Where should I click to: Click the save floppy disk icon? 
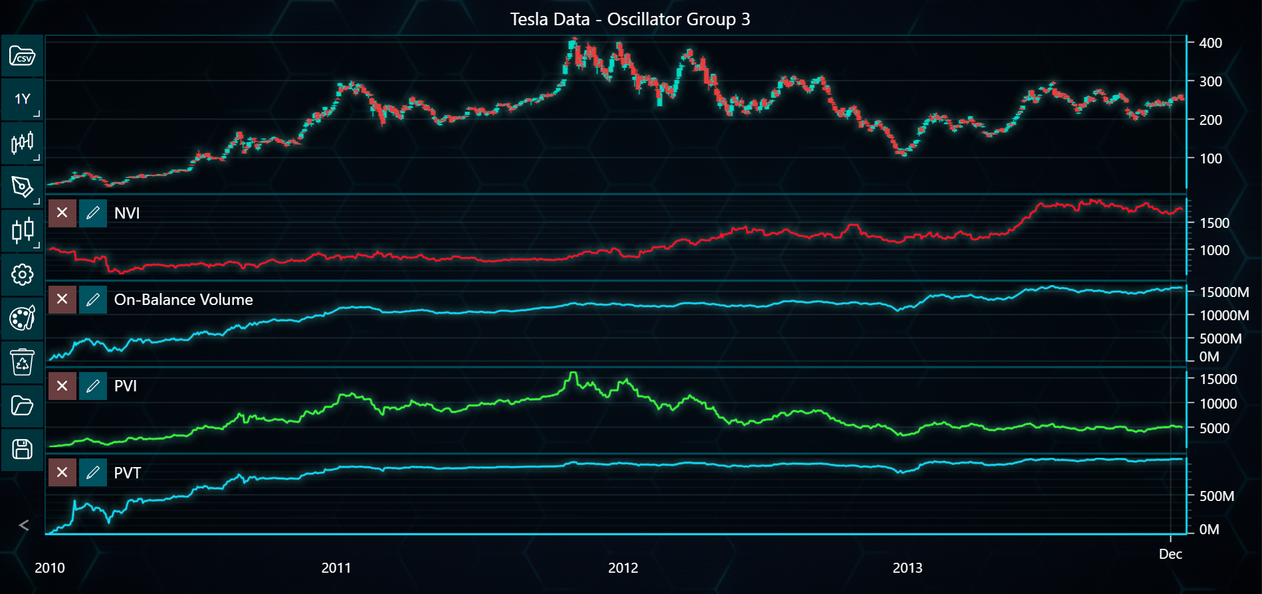point(22,450)
